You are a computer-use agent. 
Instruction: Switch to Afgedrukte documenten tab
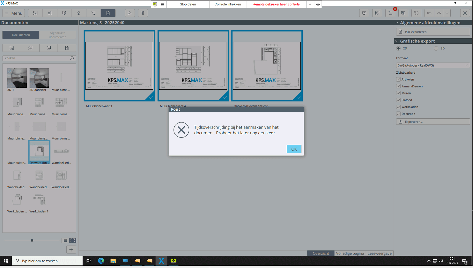[58, 35]
